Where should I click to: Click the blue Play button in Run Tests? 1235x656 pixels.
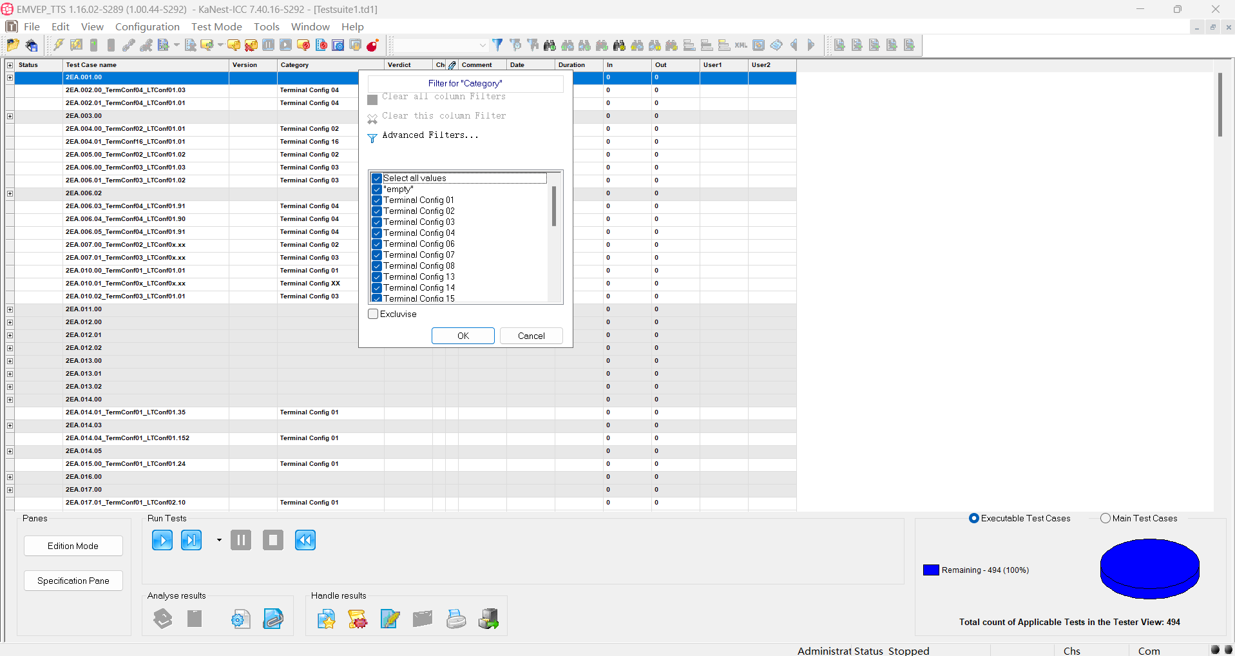(162, 540)
